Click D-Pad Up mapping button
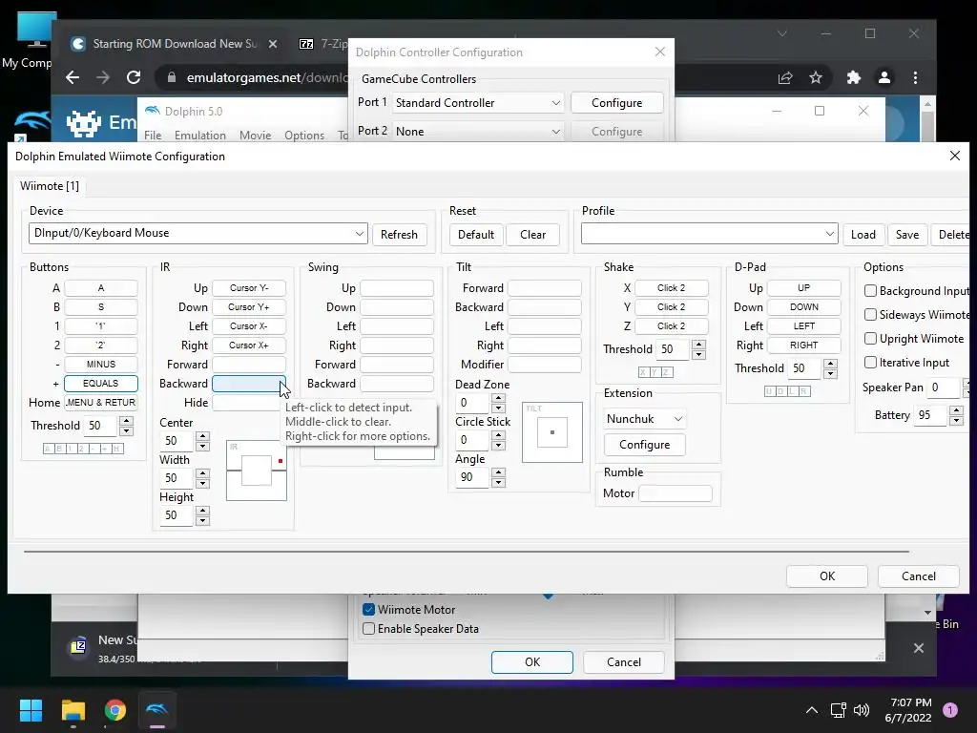This screenshot has height=733, width=977. click(803, 288)
